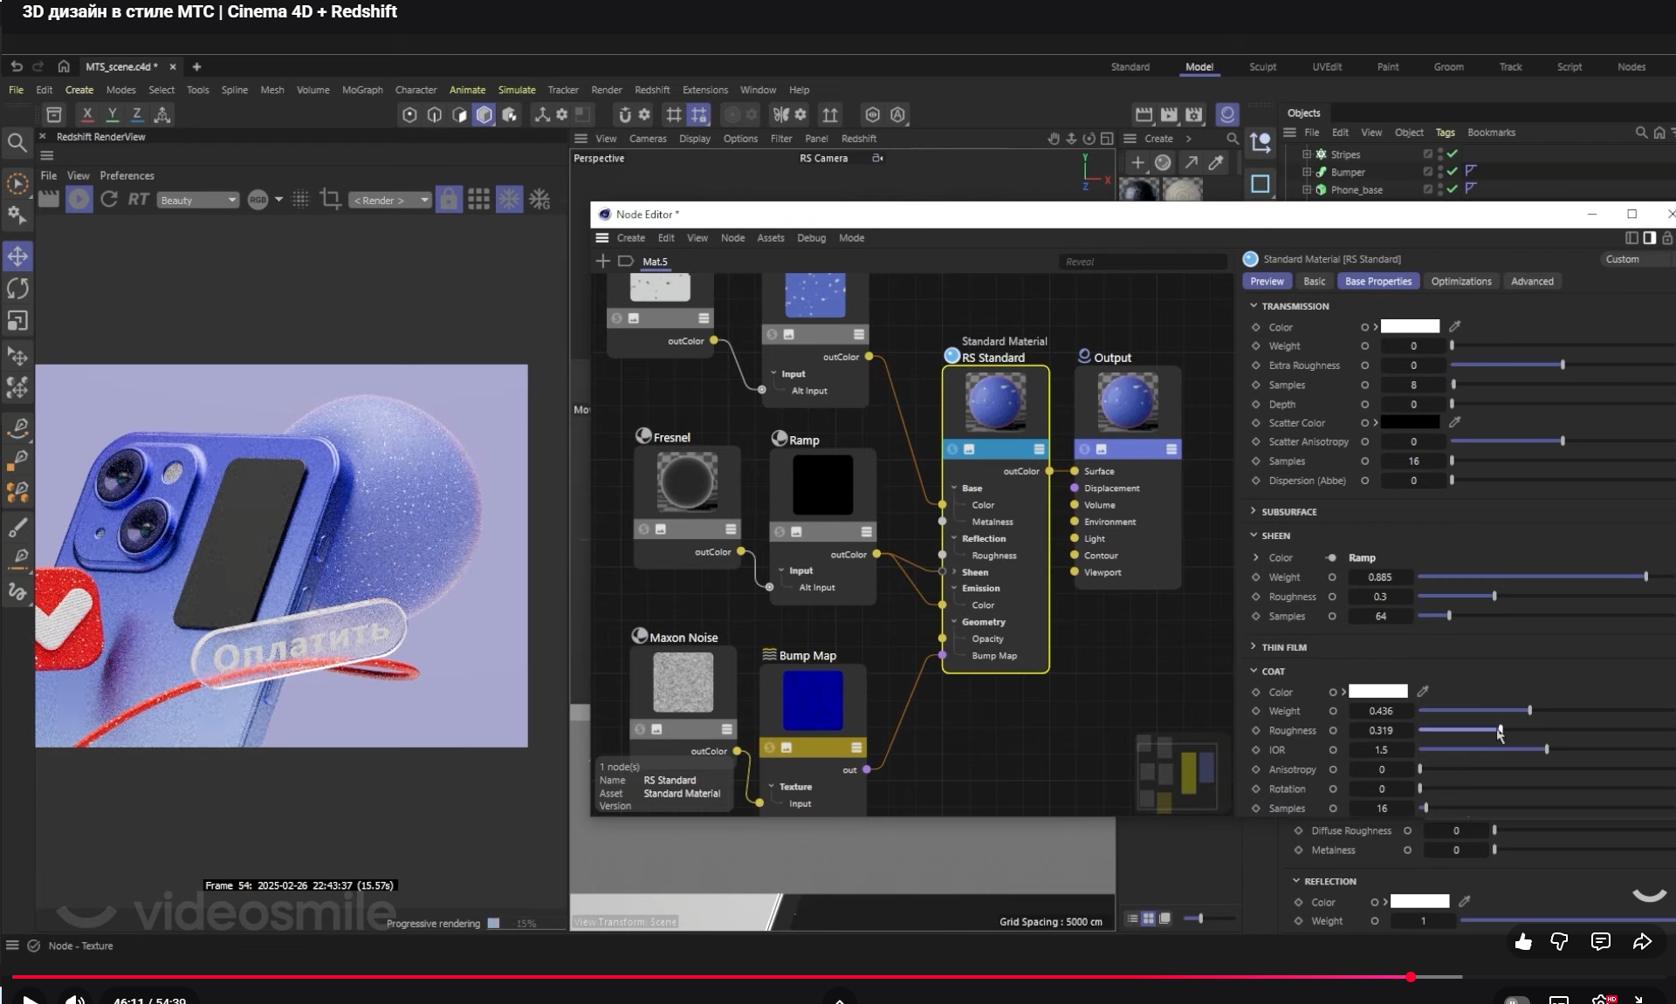Toggle the RenderView lock icon
This screenshot has width=1676, height=1004.
click(x=449, y=200)
